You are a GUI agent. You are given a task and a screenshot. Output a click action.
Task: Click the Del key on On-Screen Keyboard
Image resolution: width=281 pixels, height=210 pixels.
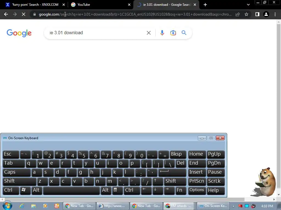point(181,164)
